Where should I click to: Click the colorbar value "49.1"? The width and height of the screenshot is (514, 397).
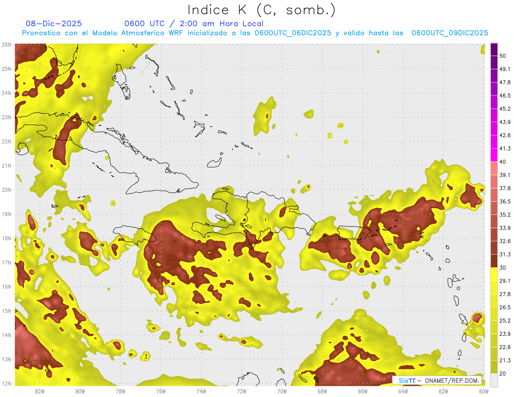click(505, 69)
